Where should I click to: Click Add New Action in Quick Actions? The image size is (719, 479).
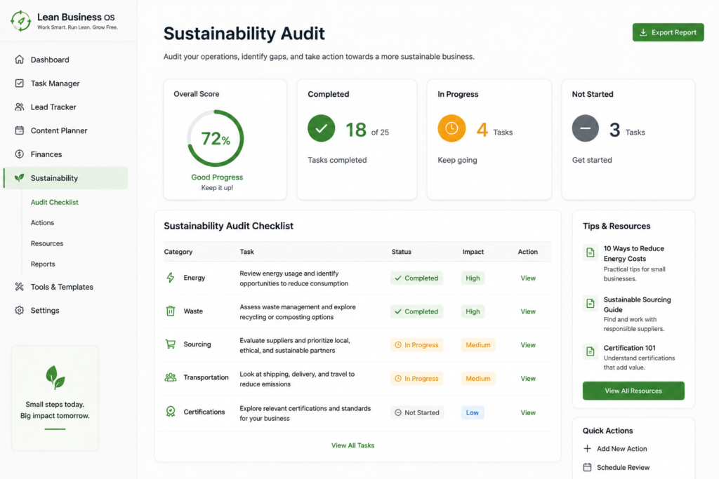coord(615,448)
